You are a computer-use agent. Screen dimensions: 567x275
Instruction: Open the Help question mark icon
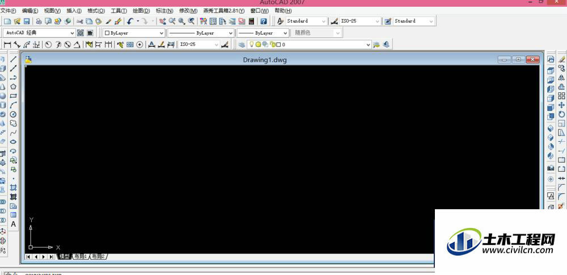264,22
